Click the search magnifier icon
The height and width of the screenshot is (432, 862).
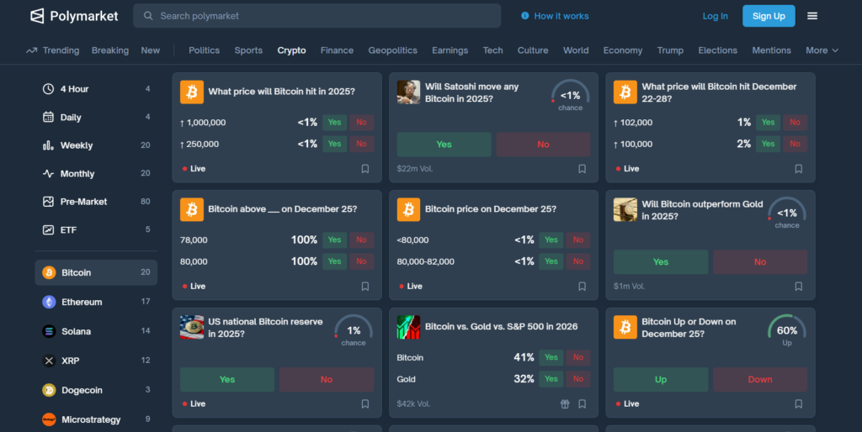pyautogui.click(x=148, y=16)
